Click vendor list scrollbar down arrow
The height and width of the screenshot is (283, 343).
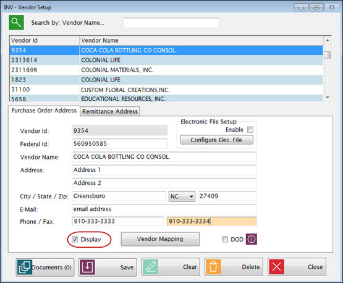coord(328,98)
